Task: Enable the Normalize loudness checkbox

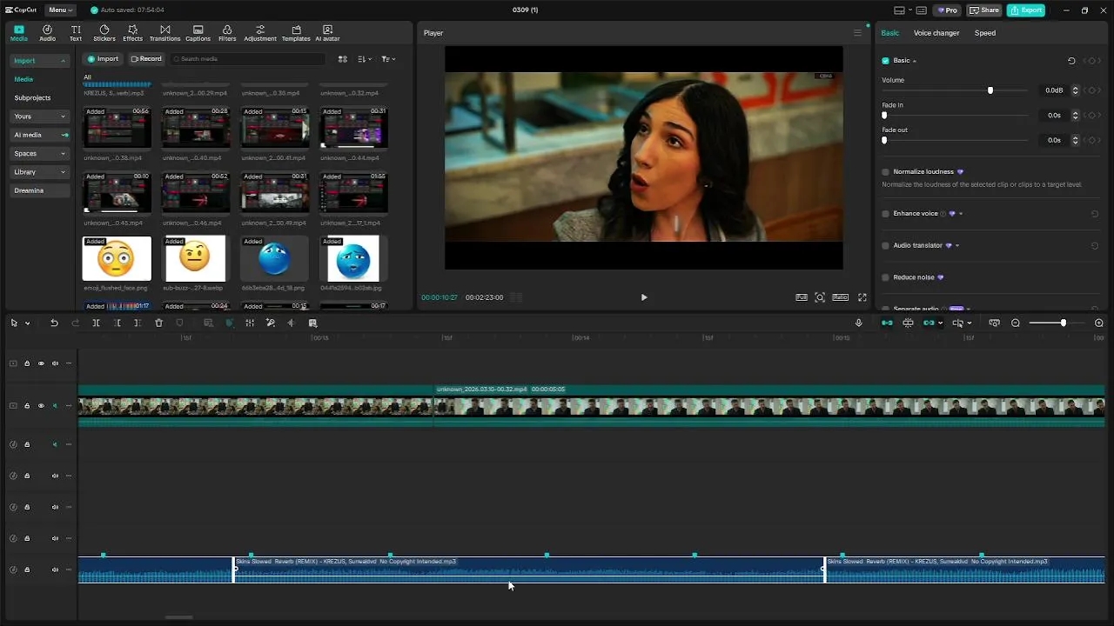Action: click(886, 172)
